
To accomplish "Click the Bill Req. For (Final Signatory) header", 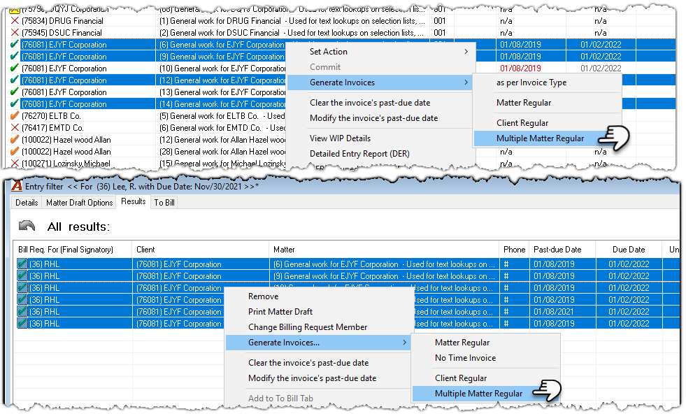I will [x=72, y=250].
